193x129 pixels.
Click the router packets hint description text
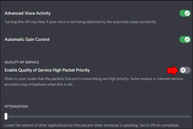[x=94, y=81]
